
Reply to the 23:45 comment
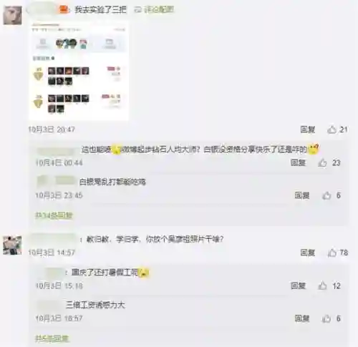point(302,195)
